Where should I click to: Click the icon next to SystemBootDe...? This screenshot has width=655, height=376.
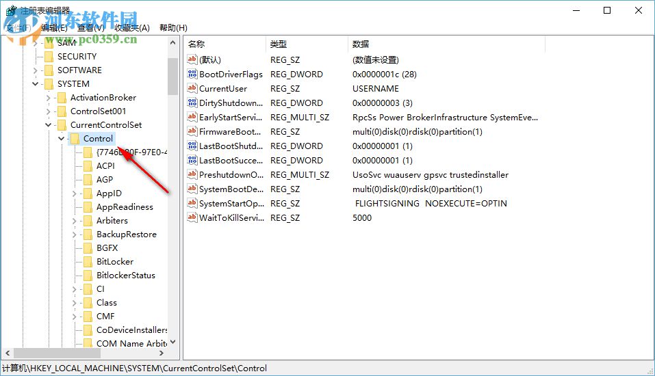(192, 189)
